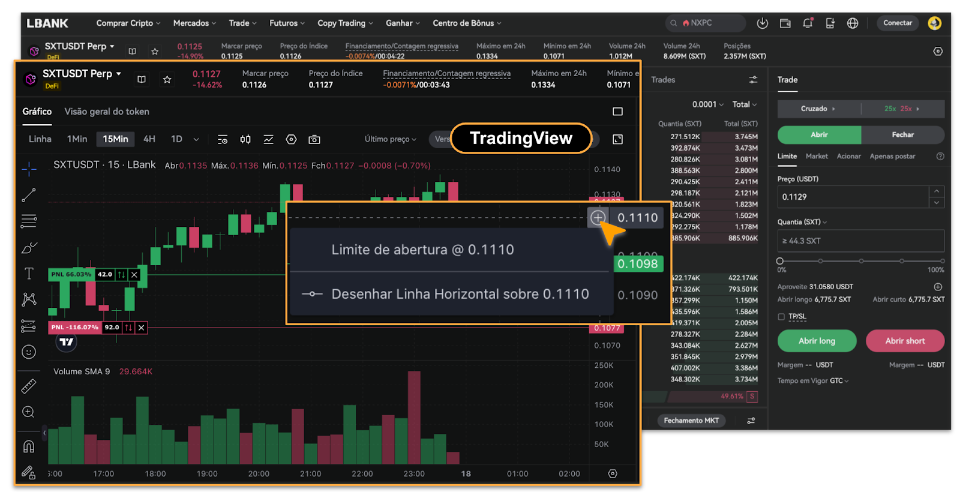
Task: Open the Último preço dropdown
Action: (x=390, y=139)
